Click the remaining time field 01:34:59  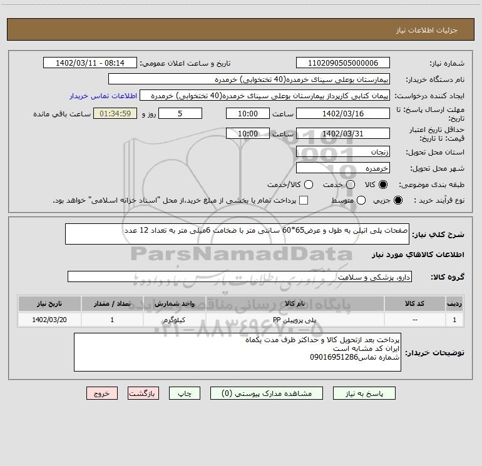115,113
